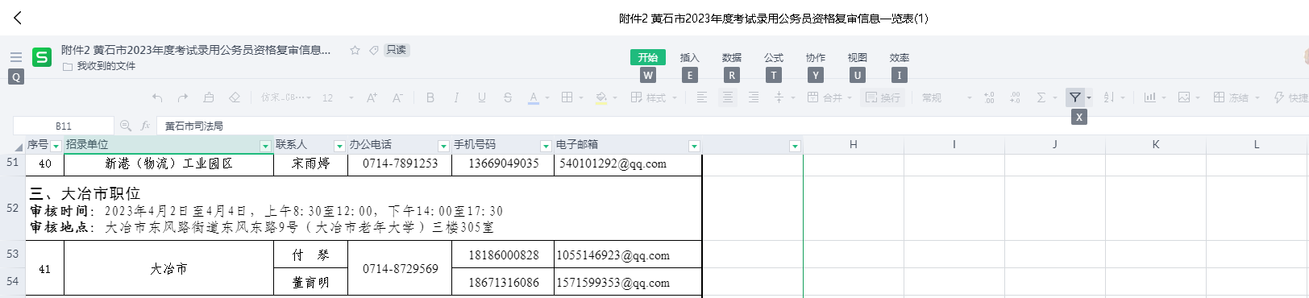The width and height of the screenshot is (1309, 298).
Task: Toggle wrap text 换行 button
Action: (x=883, y=97)
